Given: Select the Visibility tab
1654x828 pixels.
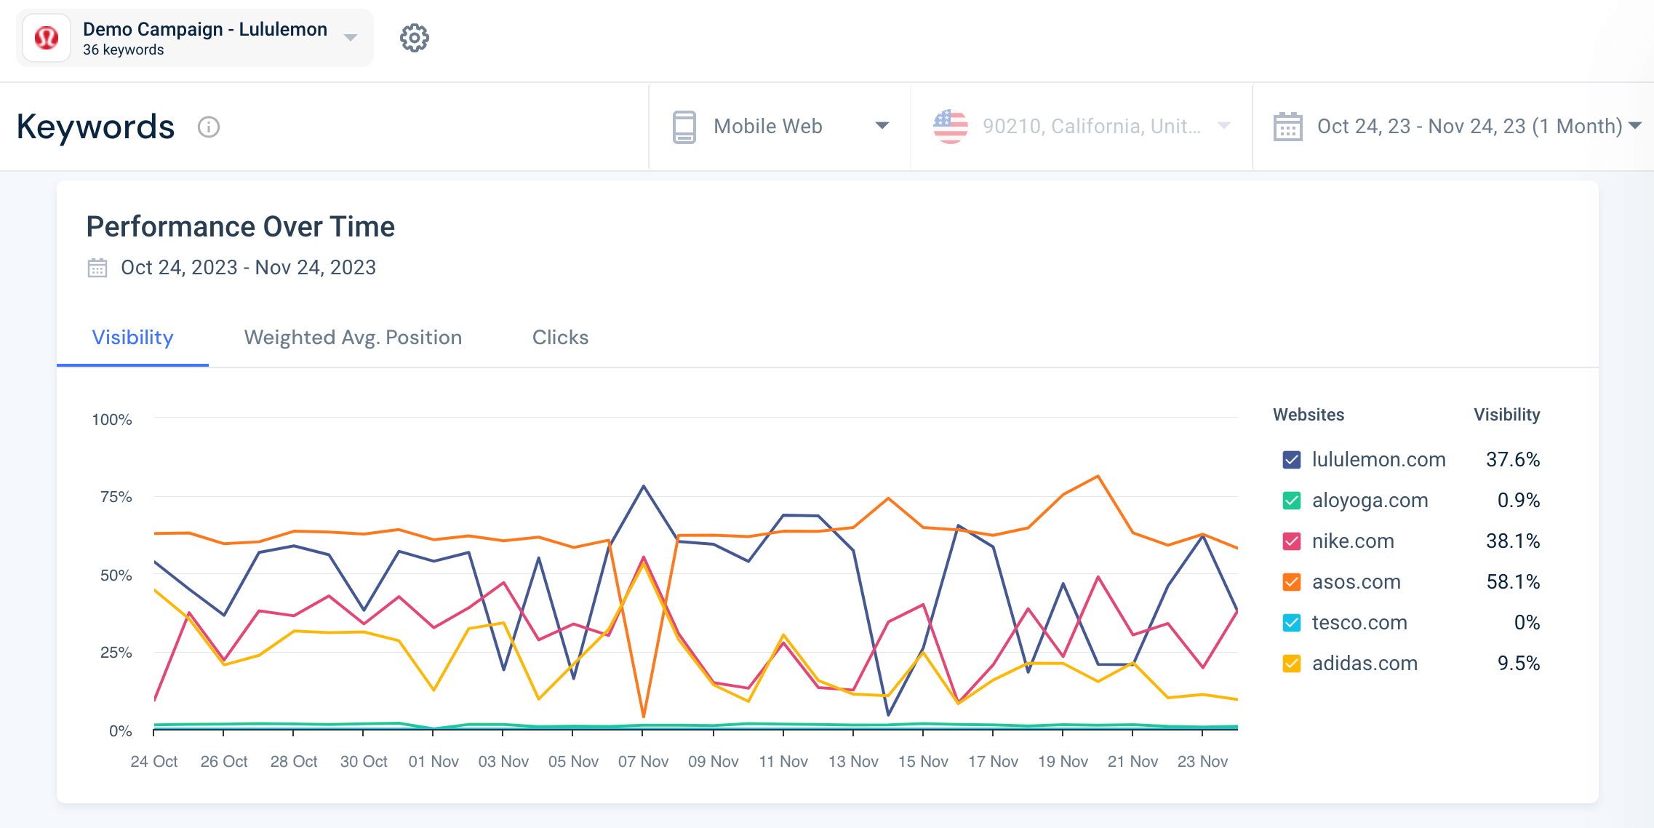Looking at the screenshot, I should tap(132, 338).
